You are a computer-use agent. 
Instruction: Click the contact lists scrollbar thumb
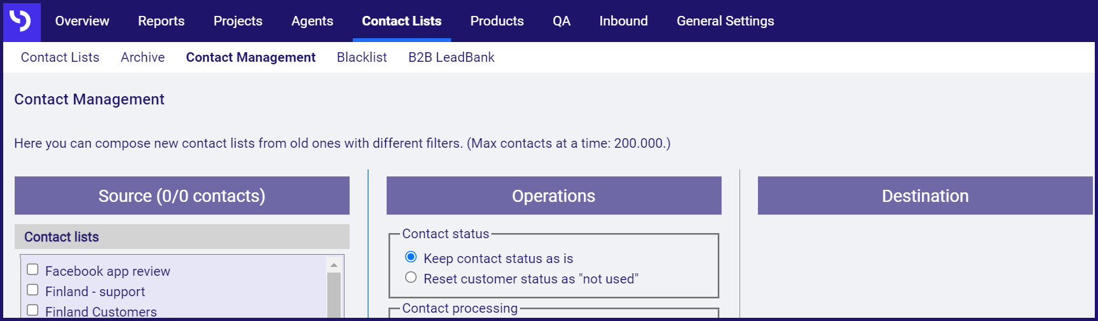334,295
